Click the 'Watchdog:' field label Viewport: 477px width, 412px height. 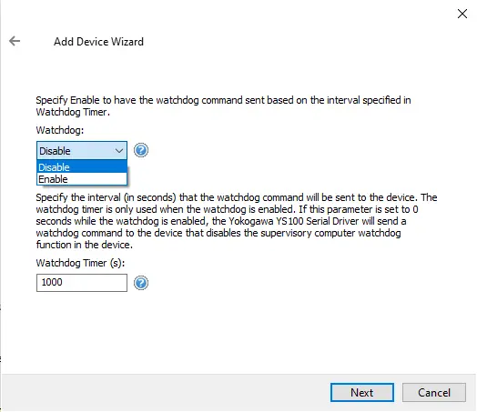click(60, 130)
